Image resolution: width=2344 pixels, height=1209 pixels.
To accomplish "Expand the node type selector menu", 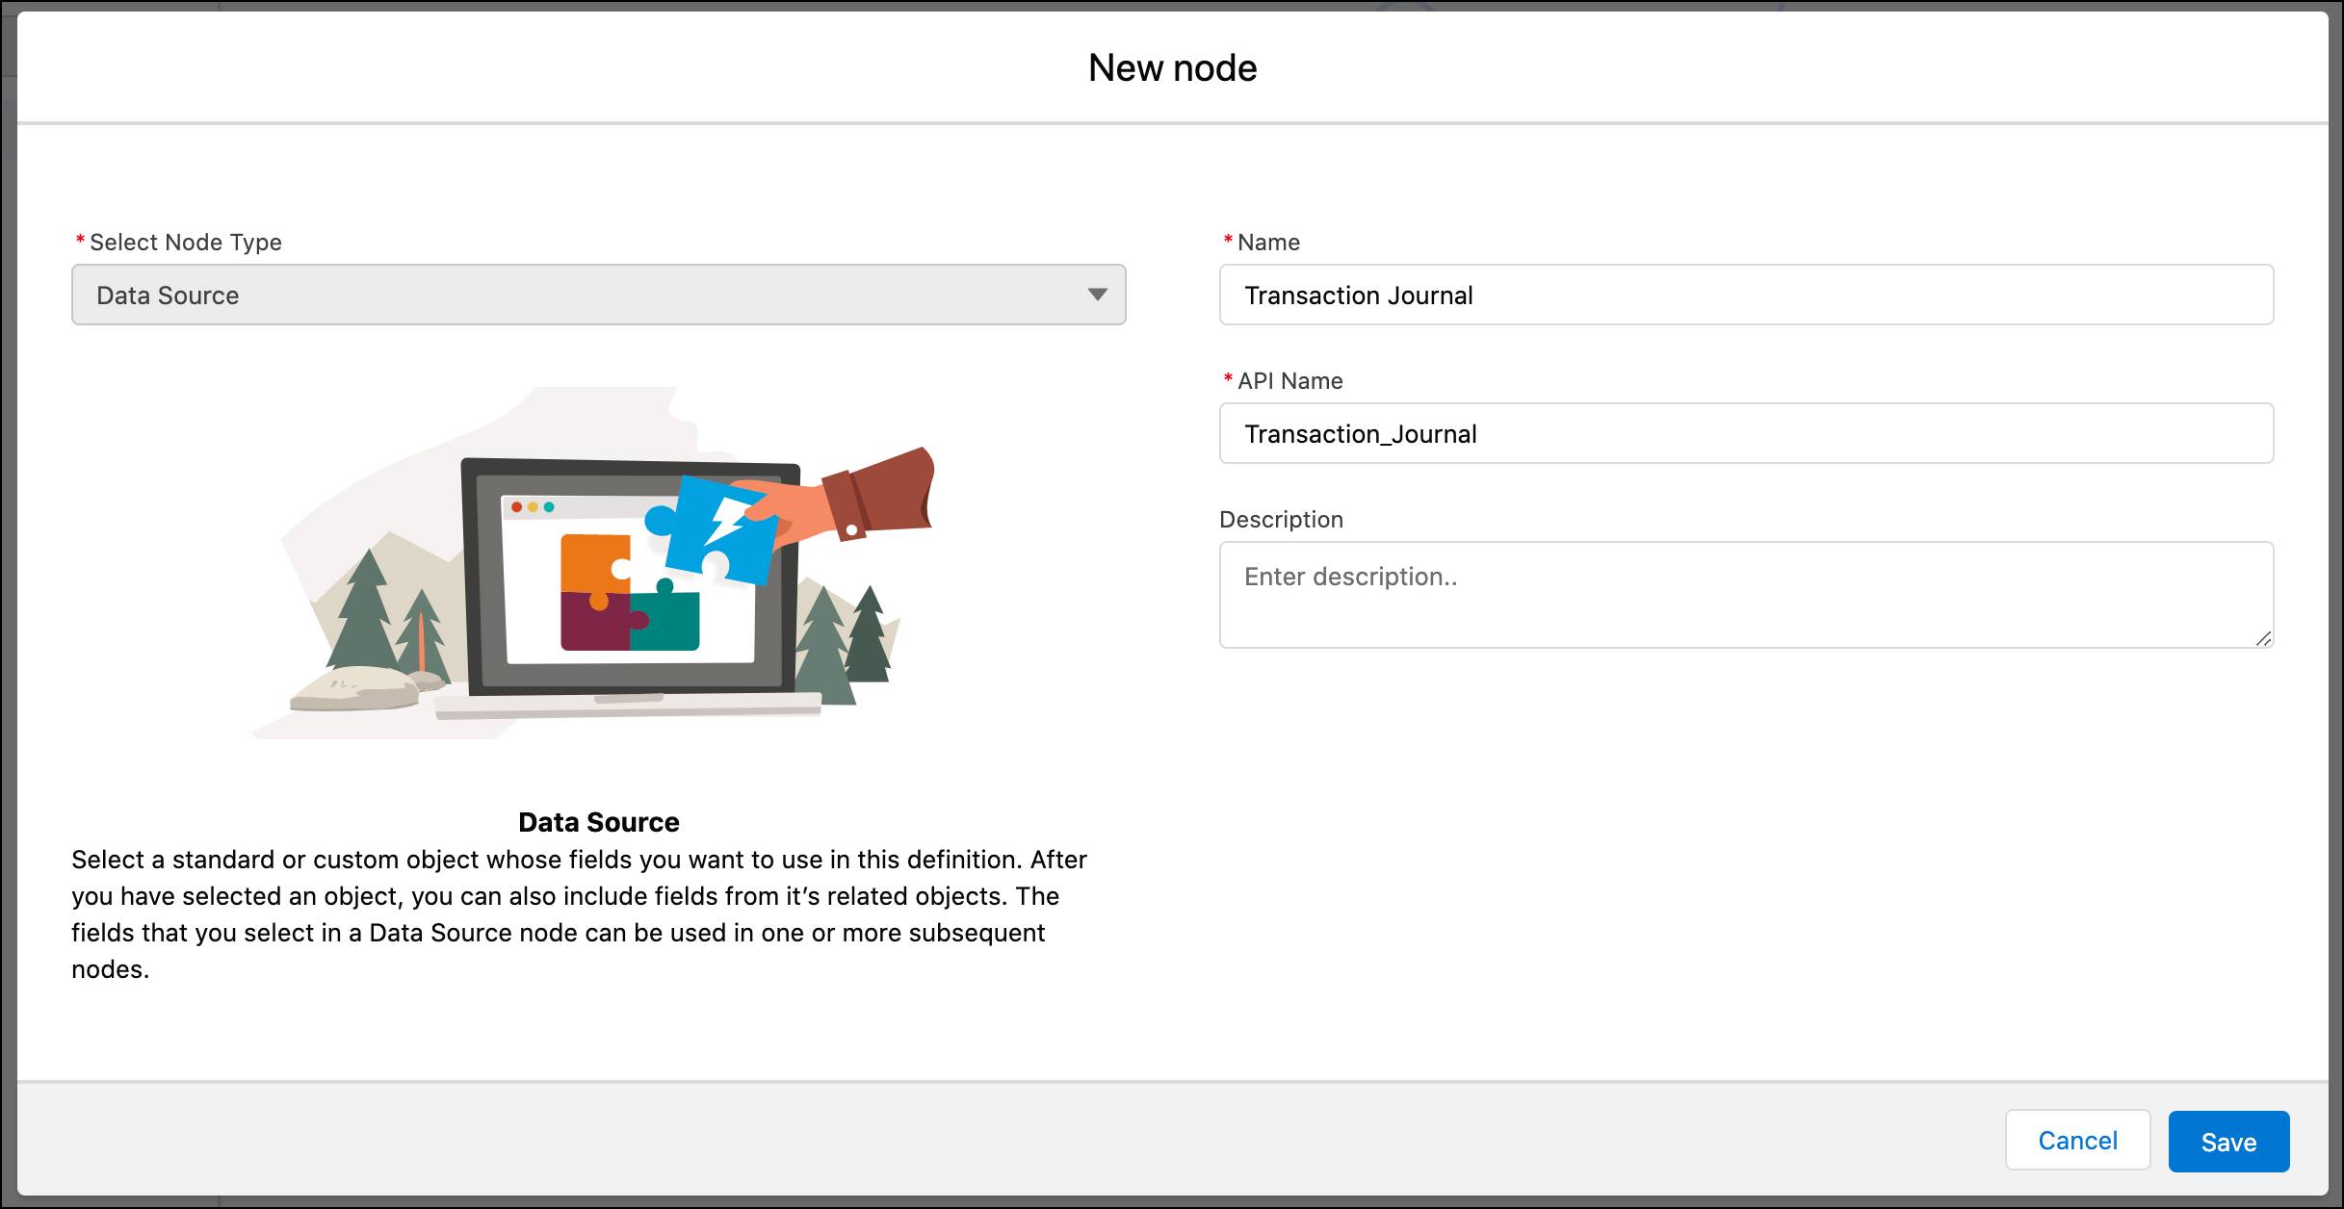I will [597, 295].
